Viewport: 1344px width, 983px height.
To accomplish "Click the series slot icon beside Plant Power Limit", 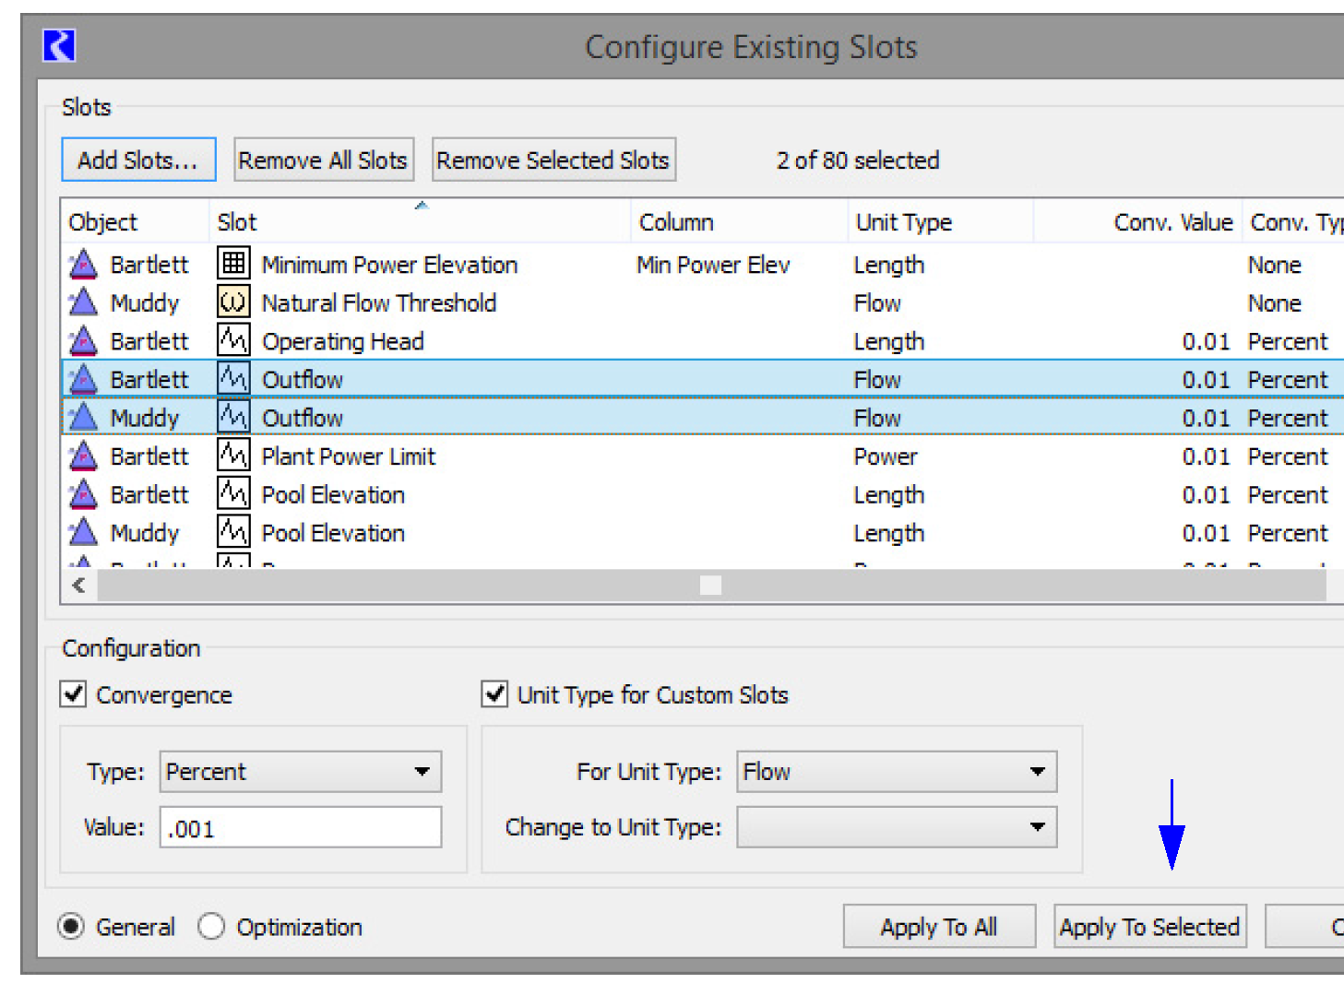I will tap(233, 456).
